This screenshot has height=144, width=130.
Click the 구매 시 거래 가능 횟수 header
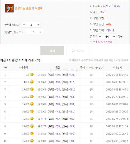[92, 67]
